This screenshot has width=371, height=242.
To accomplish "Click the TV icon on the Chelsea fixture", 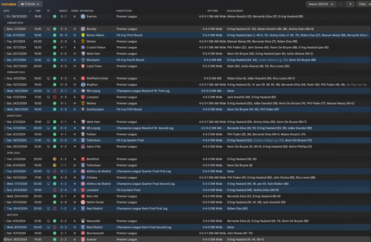I will coord(48,178).
